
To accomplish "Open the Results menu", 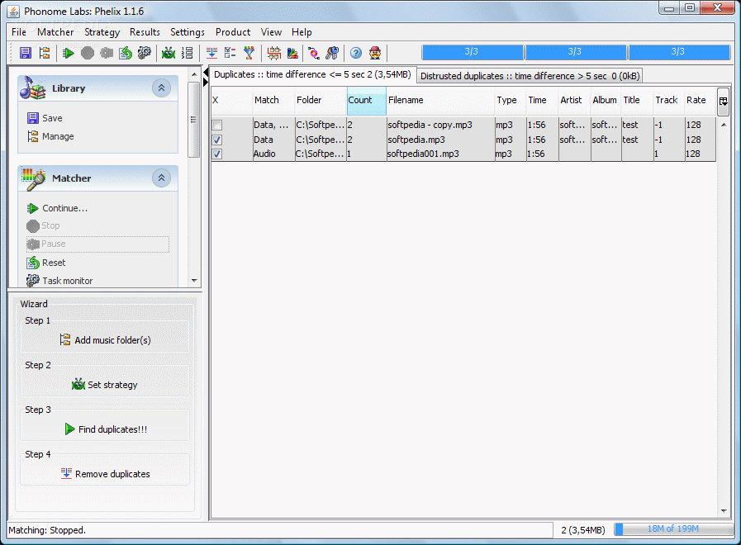I will (x=145, y=32).
